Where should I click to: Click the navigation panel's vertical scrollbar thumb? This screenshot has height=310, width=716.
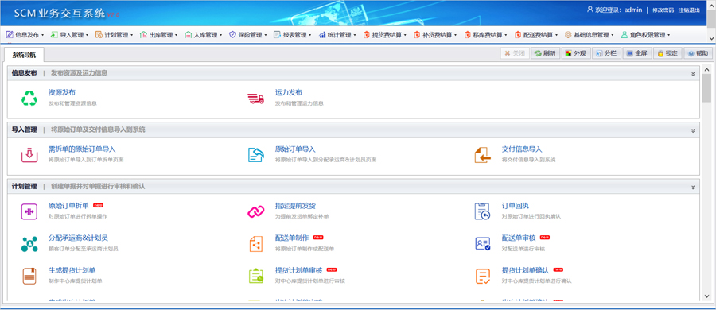tap(706, 87)
